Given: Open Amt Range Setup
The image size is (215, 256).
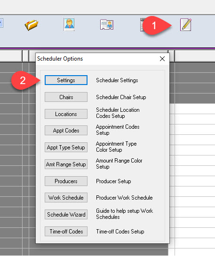Looking at the screenshot, I should coord(66,164).
